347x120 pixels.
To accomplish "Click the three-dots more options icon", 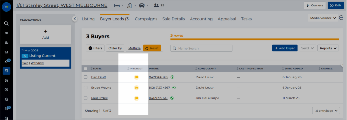I will (341, 18).
